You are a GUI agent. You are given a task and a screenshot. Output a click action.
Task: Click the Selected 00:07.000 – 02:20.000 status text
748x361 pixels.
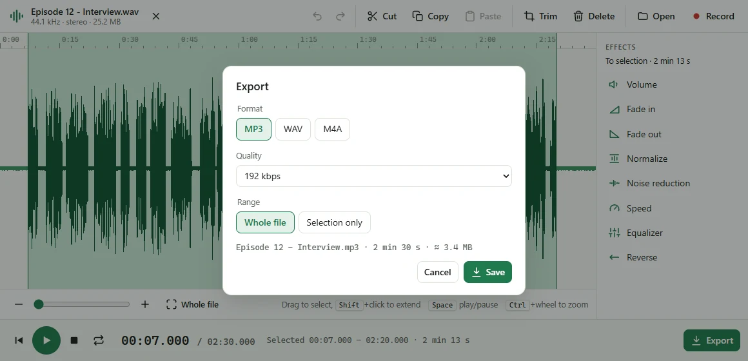[368, 340]
